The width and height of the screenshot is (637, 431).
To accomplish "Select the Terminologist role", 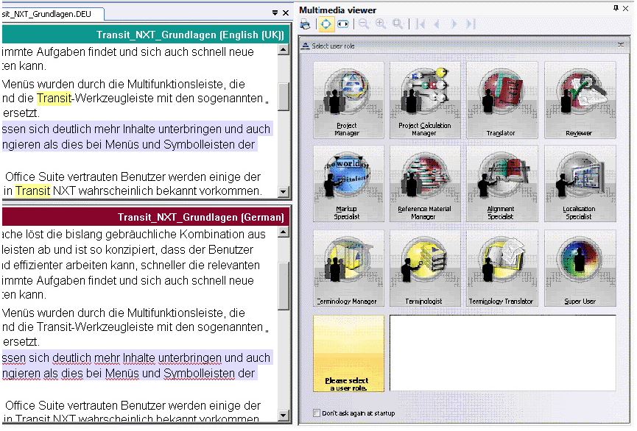I will coord(425,268).
